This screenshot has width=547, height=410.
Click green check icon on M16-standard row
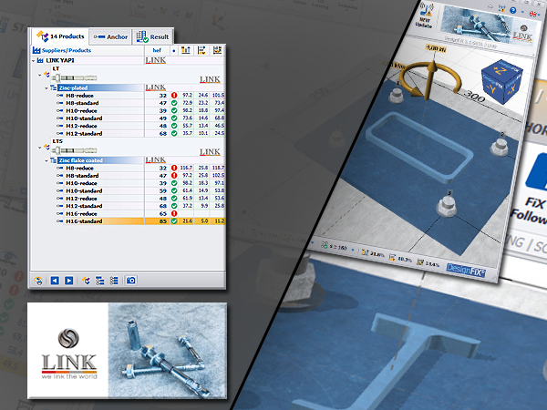tap(174, 221)
